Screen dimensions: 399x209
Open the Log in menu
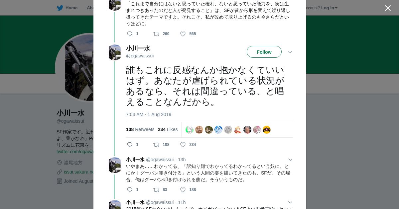point(329,8)
